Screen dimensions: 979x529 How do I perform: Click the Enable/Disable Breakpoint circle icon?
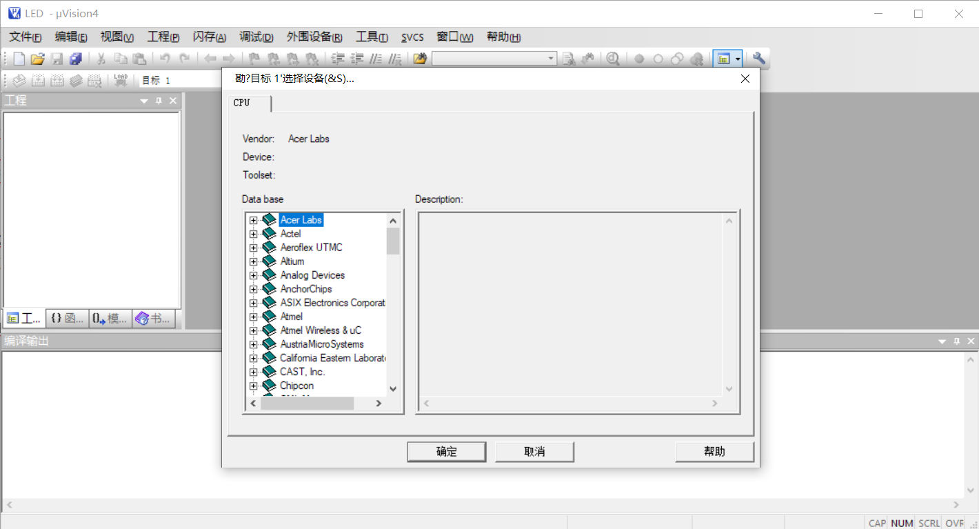[658, 59]
